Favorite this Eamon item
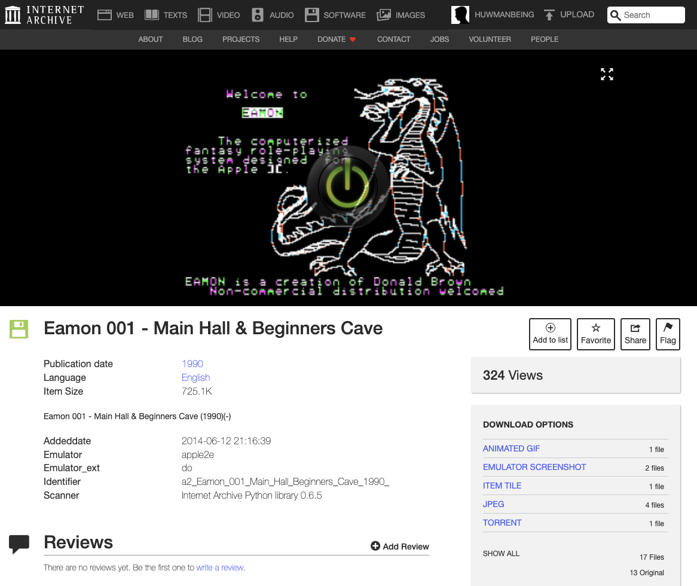 pos(595,334)
